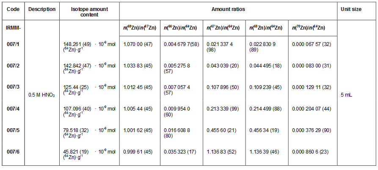Click the 007/3 row code
Screen dimensions: 378x170
pyautogui.click(x=10, y=87)
